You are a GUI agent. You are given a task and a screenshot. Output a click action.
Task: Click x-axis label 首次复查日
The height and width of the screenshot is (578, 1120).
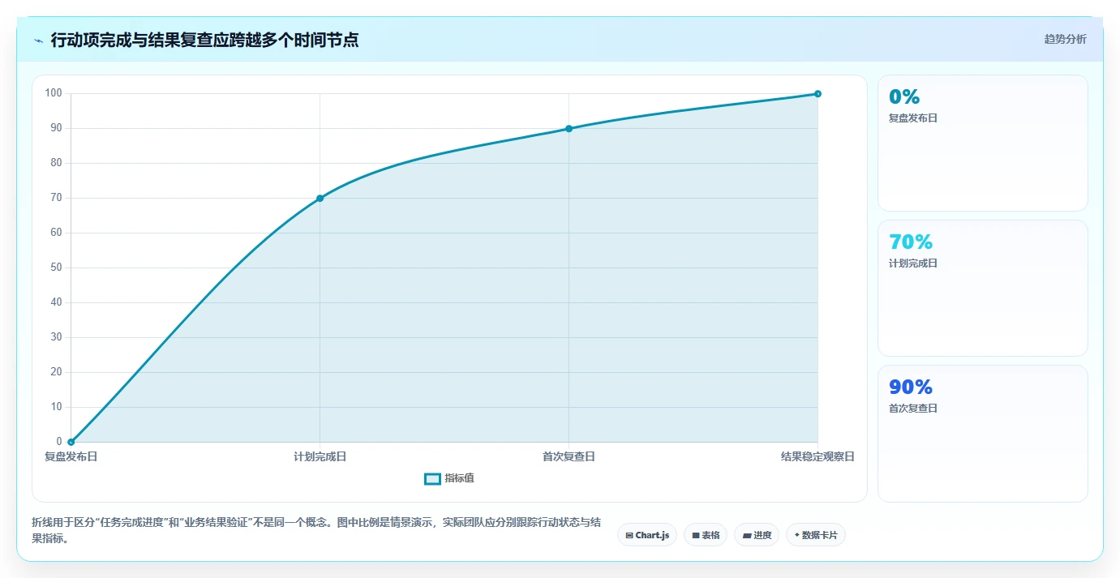click(x=569, y=457)
